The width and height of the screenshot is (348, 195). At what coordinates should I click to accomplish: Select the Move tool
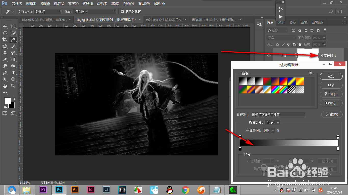tap(5, 27)
